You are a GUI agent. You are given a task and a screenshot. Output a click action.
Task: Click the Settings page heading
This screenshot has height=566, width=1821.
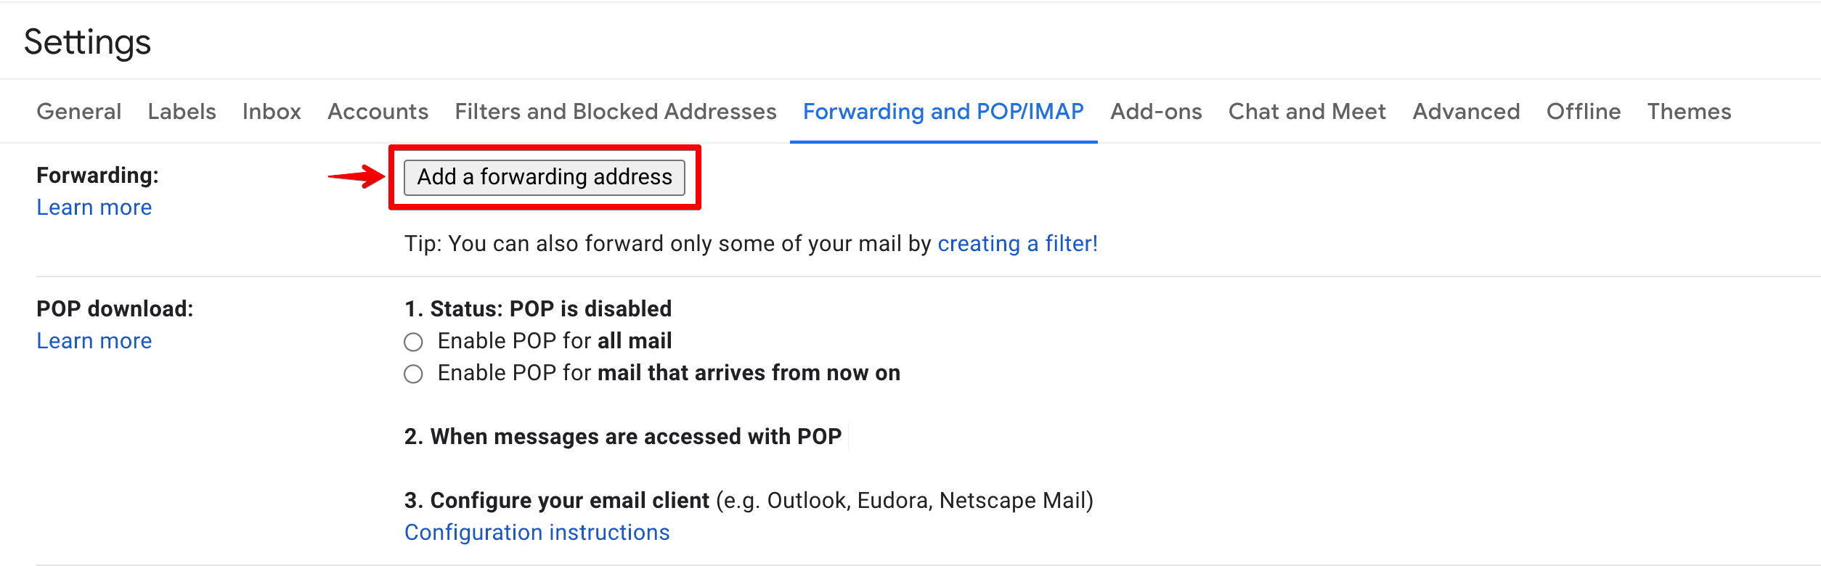coord(88,42)
